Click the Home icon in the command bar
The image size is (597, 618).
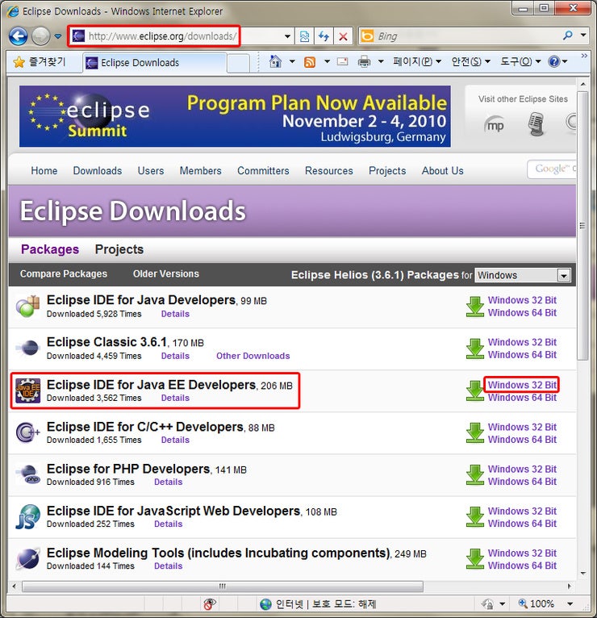[276, 62]
